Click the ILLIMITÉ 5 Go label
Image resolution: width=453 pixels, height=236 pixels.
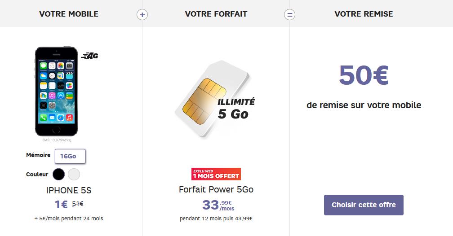click(236, 109)
